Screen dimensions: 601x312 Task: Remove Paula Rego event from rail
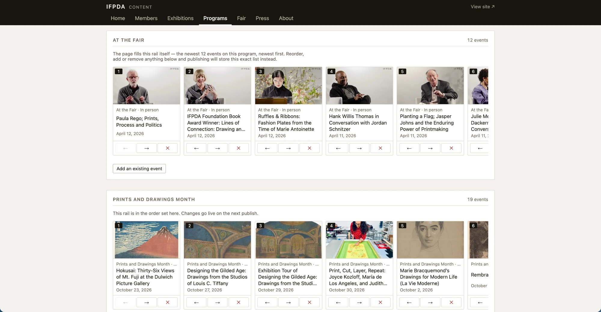[x=168, y=148]
